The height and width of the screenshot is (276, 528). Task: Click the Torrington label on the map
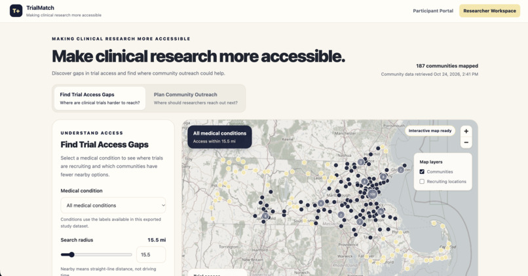(x=229, y=247)
